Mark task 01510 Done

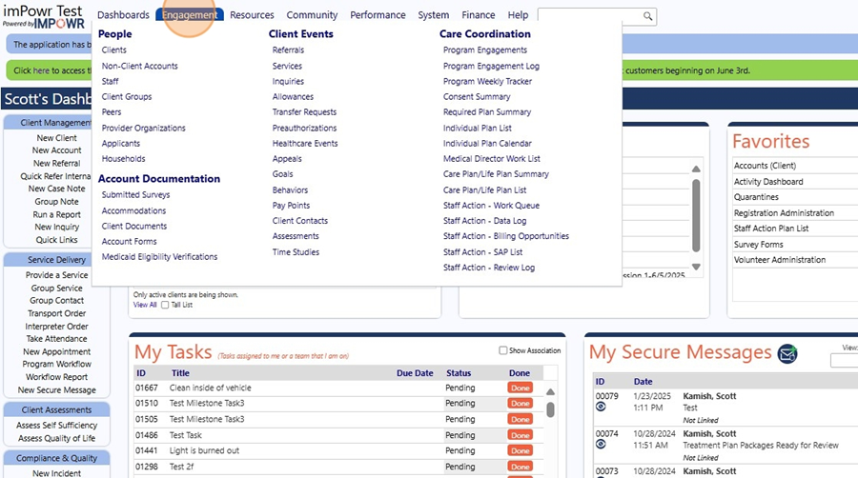tap(520, 403)
